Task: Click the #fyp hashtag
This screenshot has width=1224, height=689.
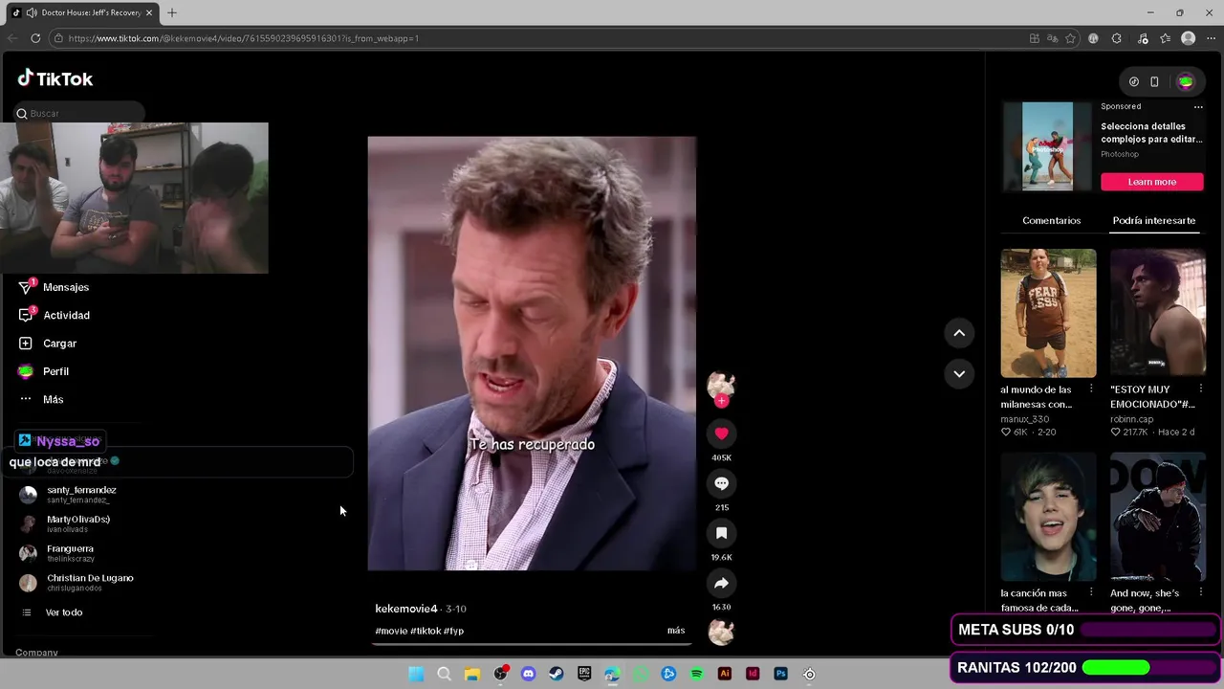Action: [453, 631]
